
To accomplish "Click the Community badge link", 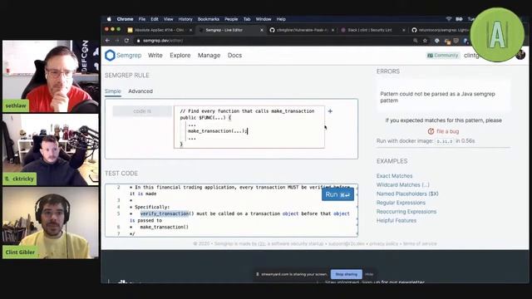I will click(x=443, y=56).
